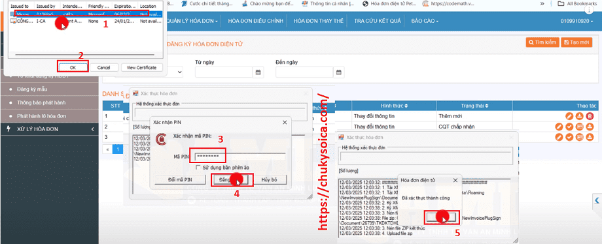Select Thông báo phát hành in the sidebar
Screen dimensions: 602x244
click(x=41, y=102)
